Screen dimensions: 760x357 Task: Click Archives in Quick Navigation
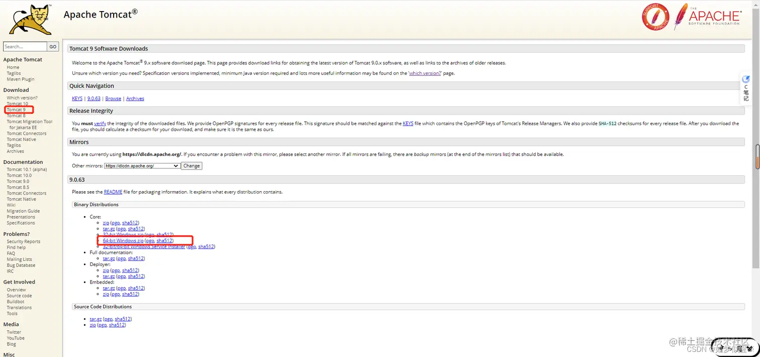[x=135, y=99]
